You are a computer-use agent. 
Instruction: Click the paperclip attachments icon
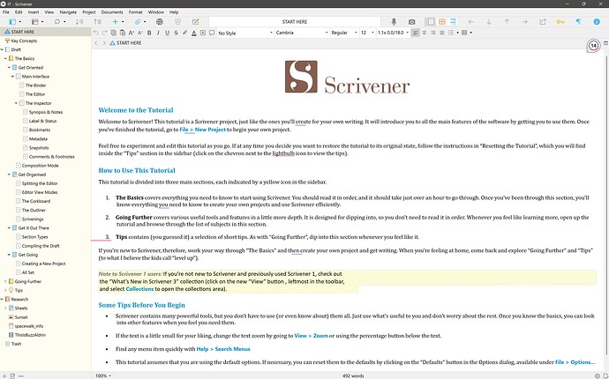pos(138,22)
